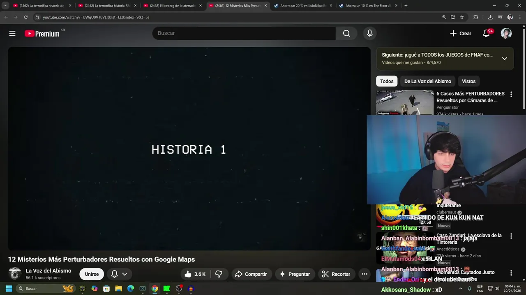Click the magnifier search button beside Buscar

tap(346, 33)
